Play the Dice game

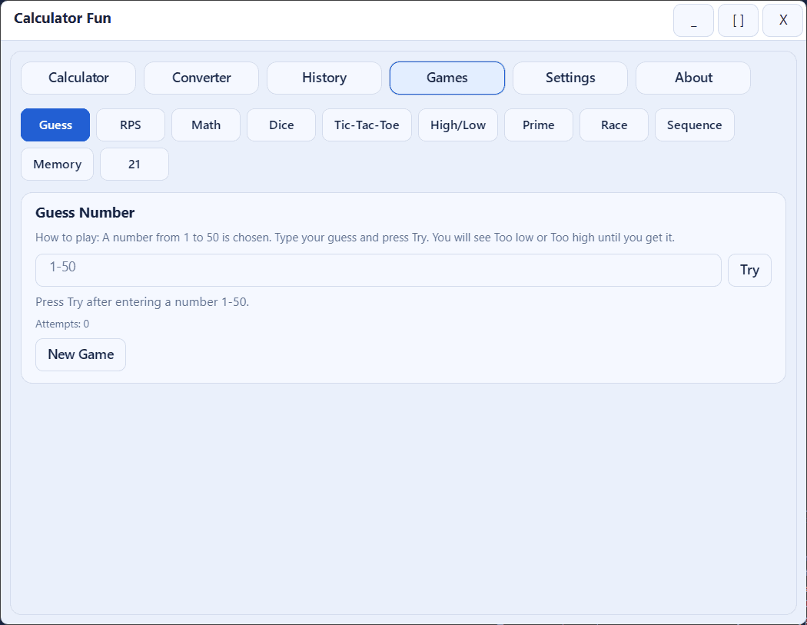click(x=281, y=125)
